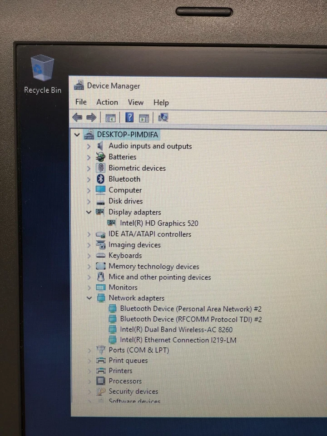The image size is (327, 436).
Task: Open the Recycle Bin desktop icon
Action: (x=42, y=74)
